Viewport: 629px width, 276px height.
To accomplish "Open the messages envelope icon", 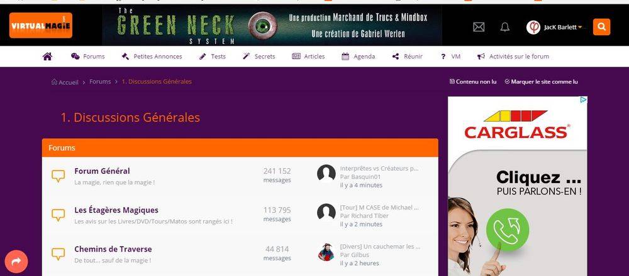I will click(x=479, y=27).
